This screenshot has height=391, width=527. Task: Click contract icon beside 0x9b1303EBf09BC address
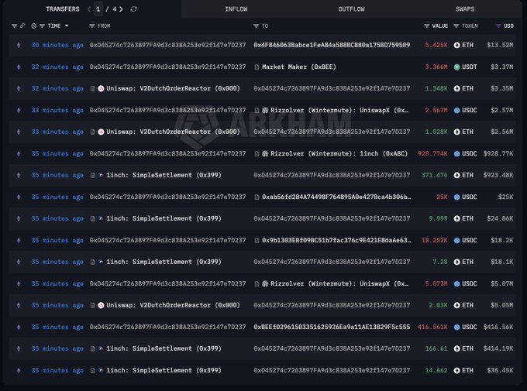257,241
